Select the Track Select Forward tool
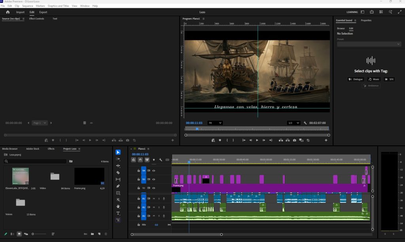405x242 pixels. (x=118, y=159)
